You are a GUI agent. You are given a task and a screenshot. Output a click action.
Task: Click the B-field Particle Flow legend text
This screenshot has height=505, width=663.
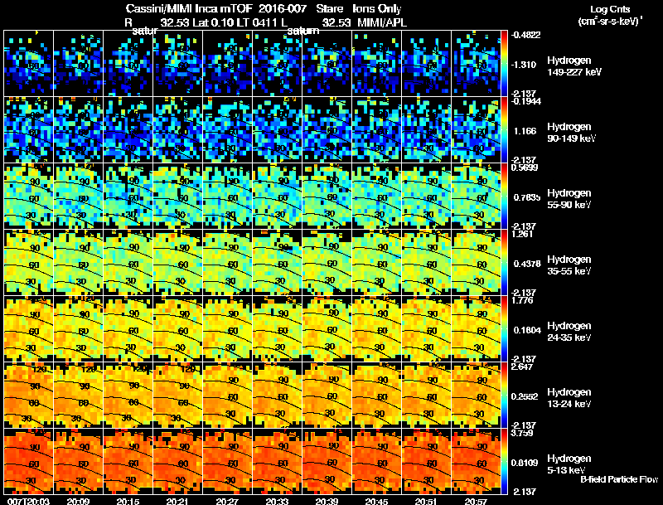[x=619, y=479]
